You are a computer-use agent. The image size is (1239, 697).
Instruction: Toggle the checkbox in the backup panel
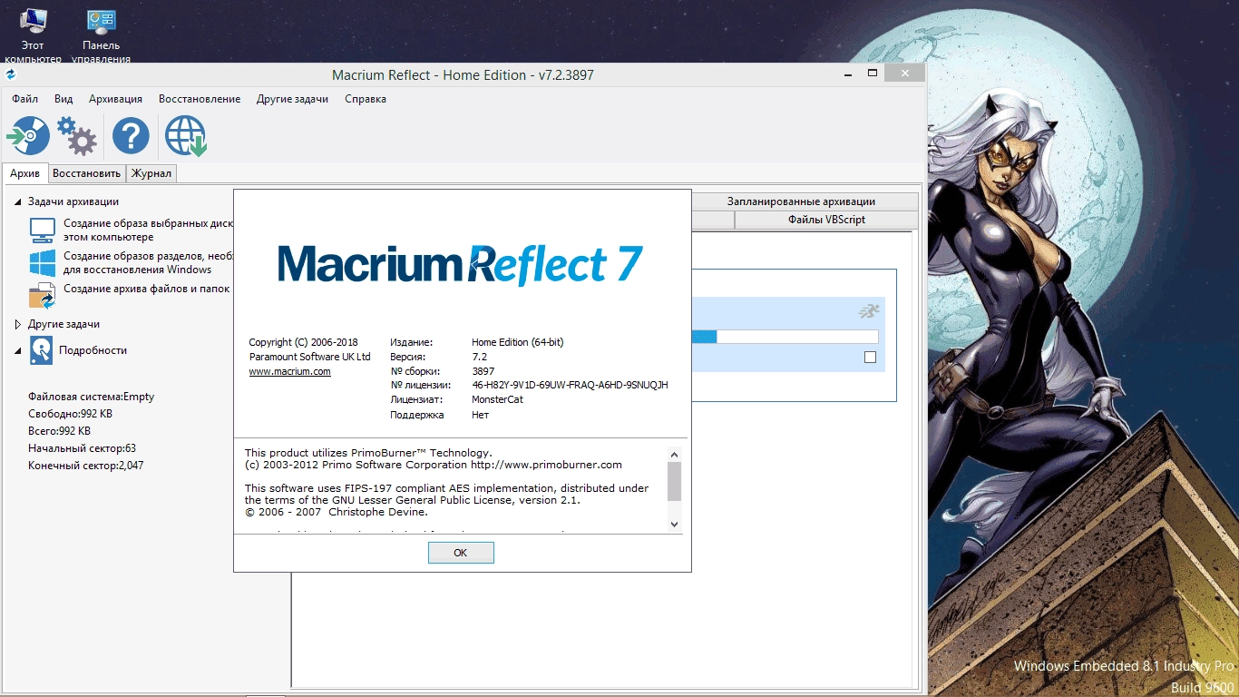[x=871, y=358]
